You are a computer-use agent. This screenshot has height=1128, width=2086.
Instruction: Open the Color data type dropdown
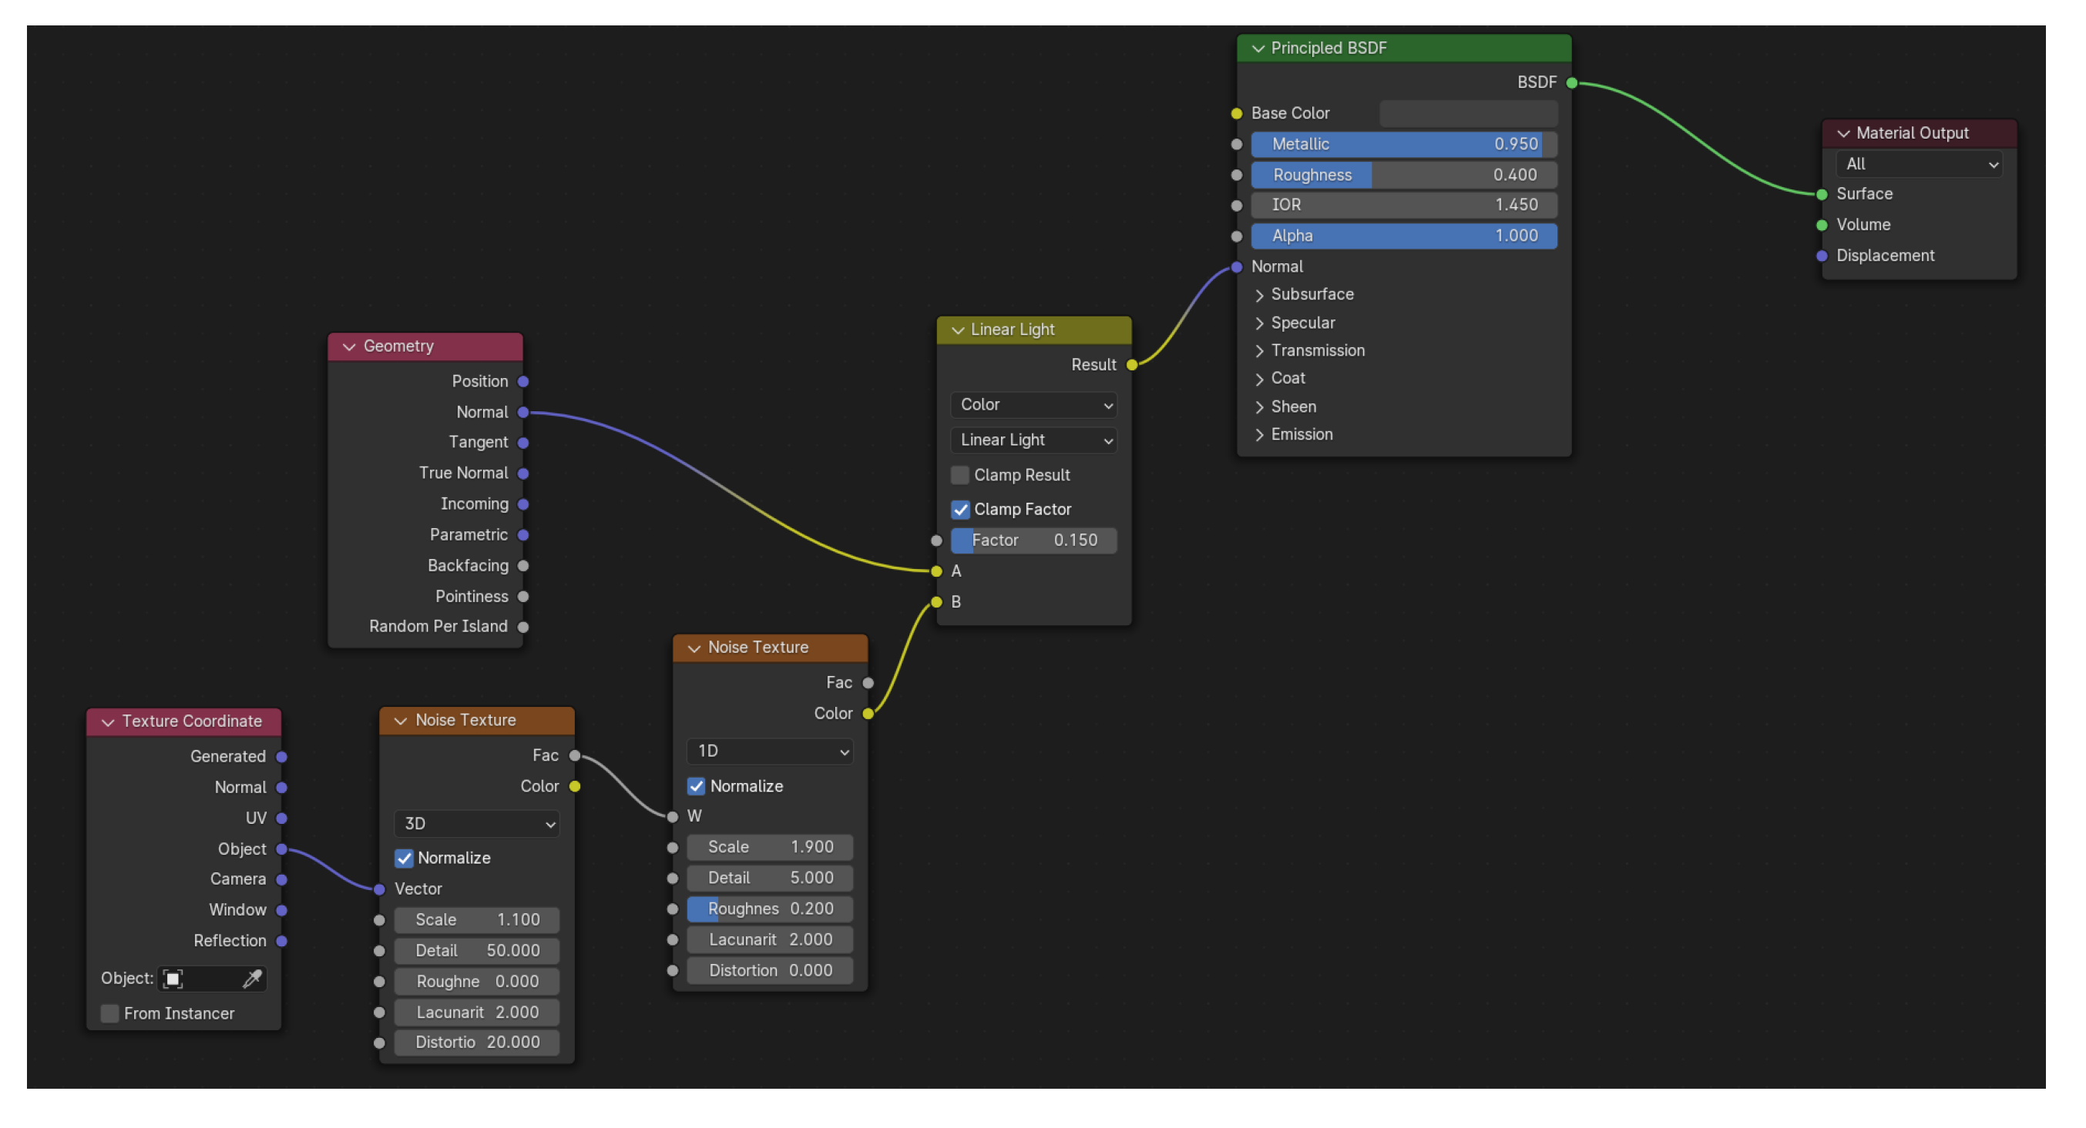pos(1033,404)
